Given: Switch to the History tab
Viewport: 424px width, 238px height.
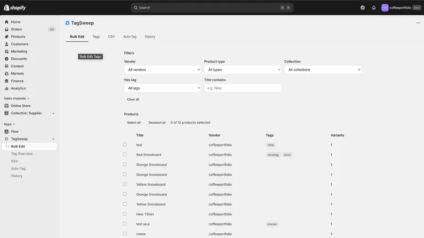Looking at the screenshot, I should point(150,36).
